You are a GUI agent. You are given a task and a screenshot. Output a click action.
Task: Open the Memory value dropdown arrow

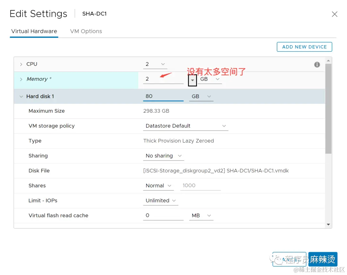192,80
